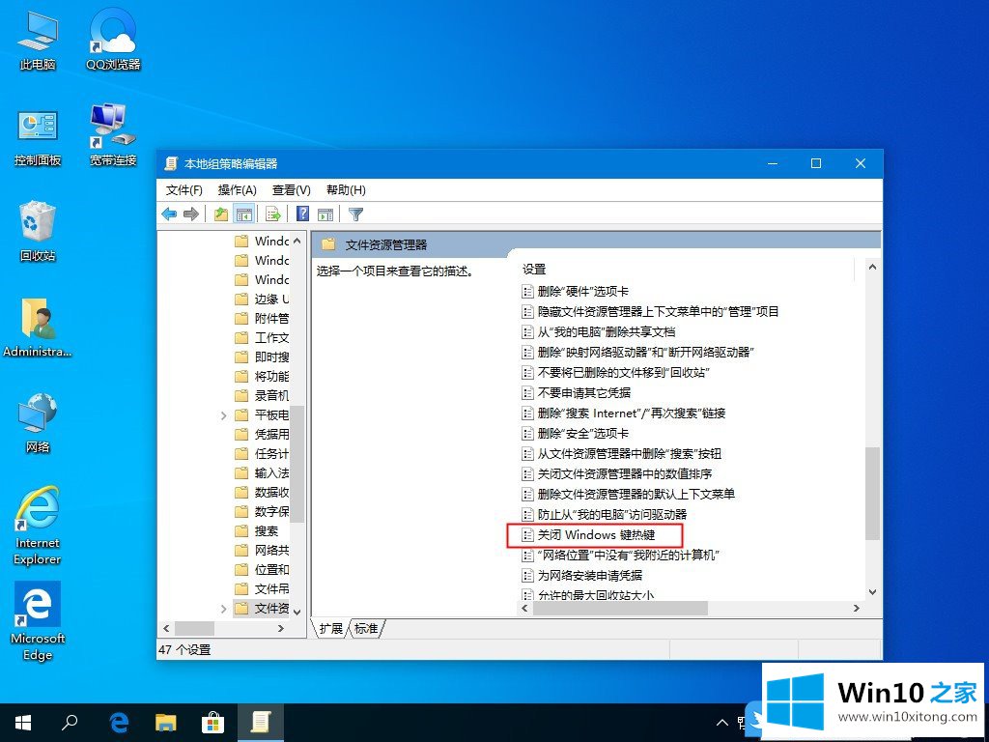Expand the 文件资 tree node arrow

pos(223,609)
